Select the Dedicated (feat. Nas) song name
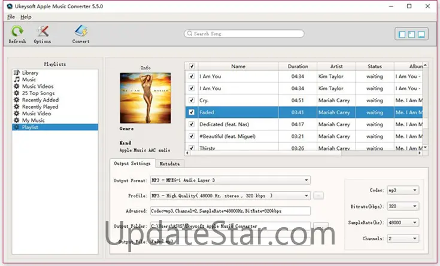The width and height of the screenshot is (440, 266). 224,124
